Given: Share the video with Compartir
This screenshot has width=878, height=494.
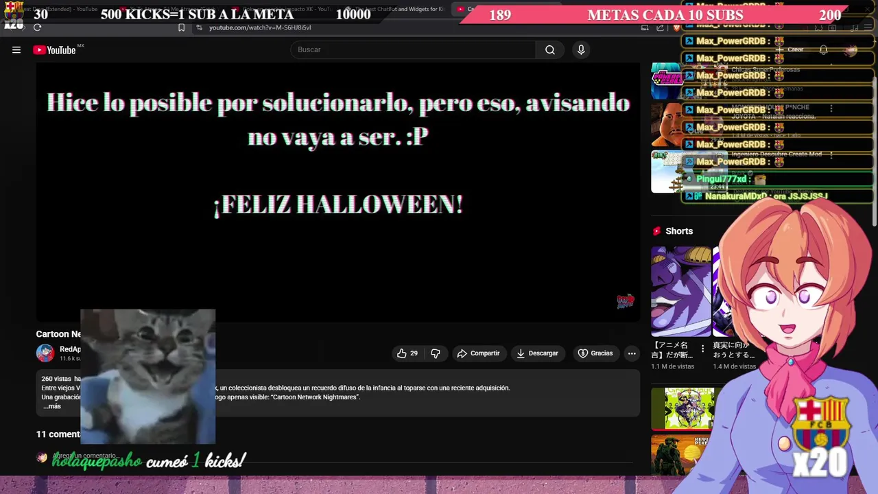Looking at the screenshot, I should tap(478, 353).
